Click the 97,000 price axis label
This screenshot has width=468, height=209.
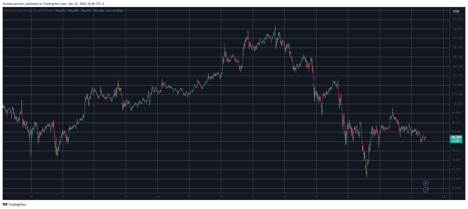tap(457, 132)
